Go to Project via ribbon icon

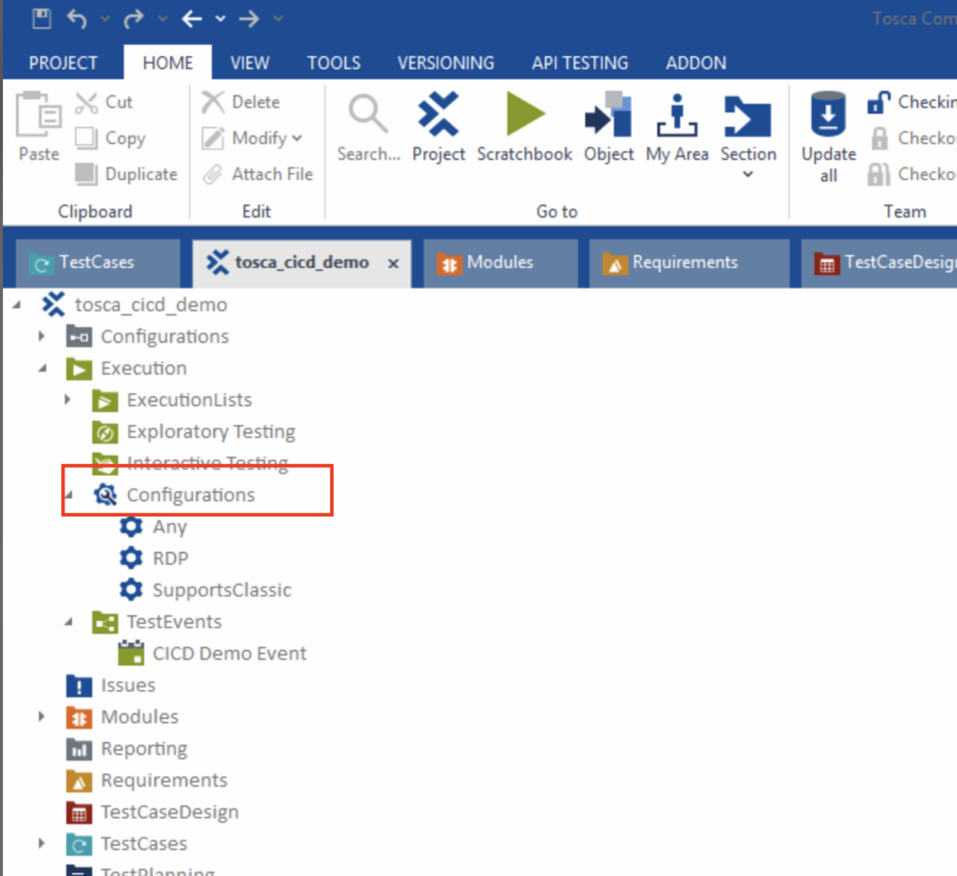[x=438, y=114]
